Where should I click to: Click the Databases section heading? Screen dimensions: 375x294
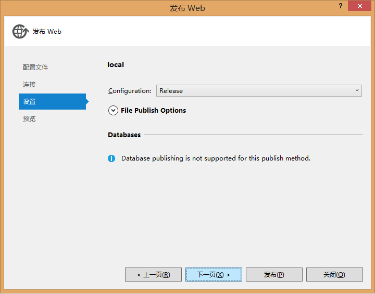124,135
